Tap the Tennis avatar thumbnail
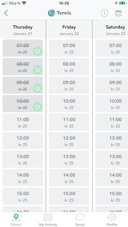 [x=52, y=13]
